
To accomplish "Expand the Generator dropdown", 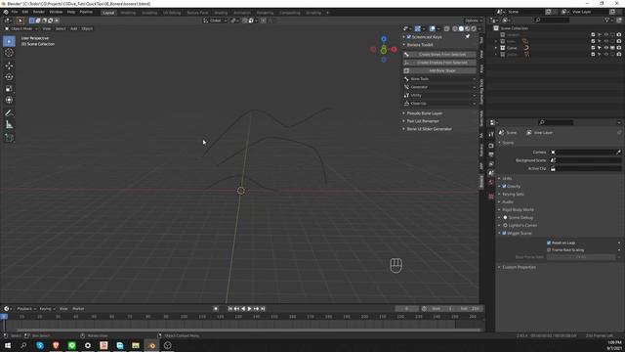I will 439,87.
